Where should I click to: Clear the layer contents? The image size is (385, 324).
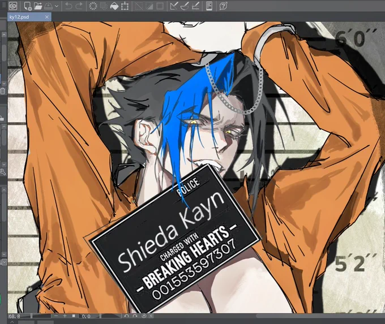[93, 6]
